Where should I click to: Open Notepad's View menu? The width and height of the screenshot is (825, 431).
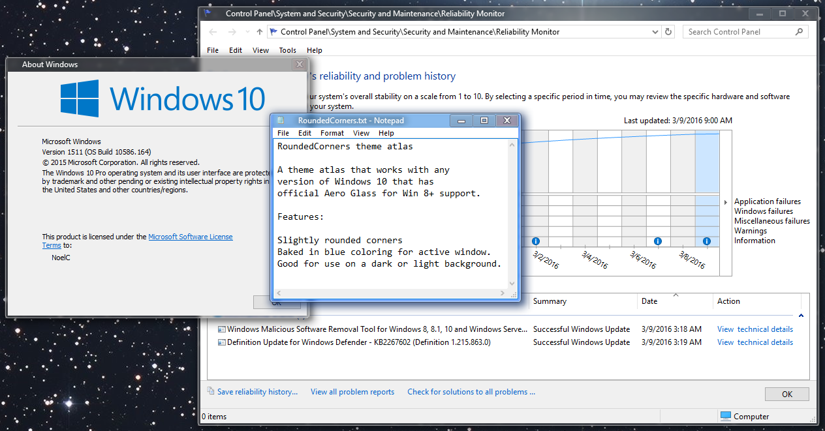pyautogui.click(x=361, y=133)
